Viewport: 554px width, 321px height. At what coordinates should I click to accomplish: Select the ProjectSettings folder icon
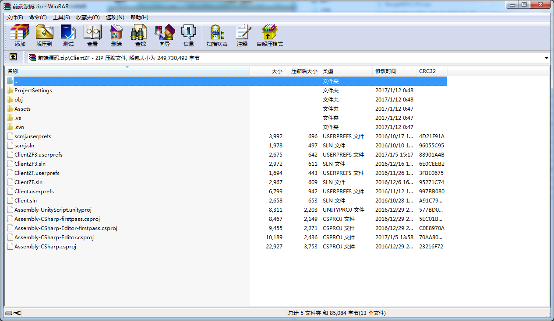(x=10, y=90)
